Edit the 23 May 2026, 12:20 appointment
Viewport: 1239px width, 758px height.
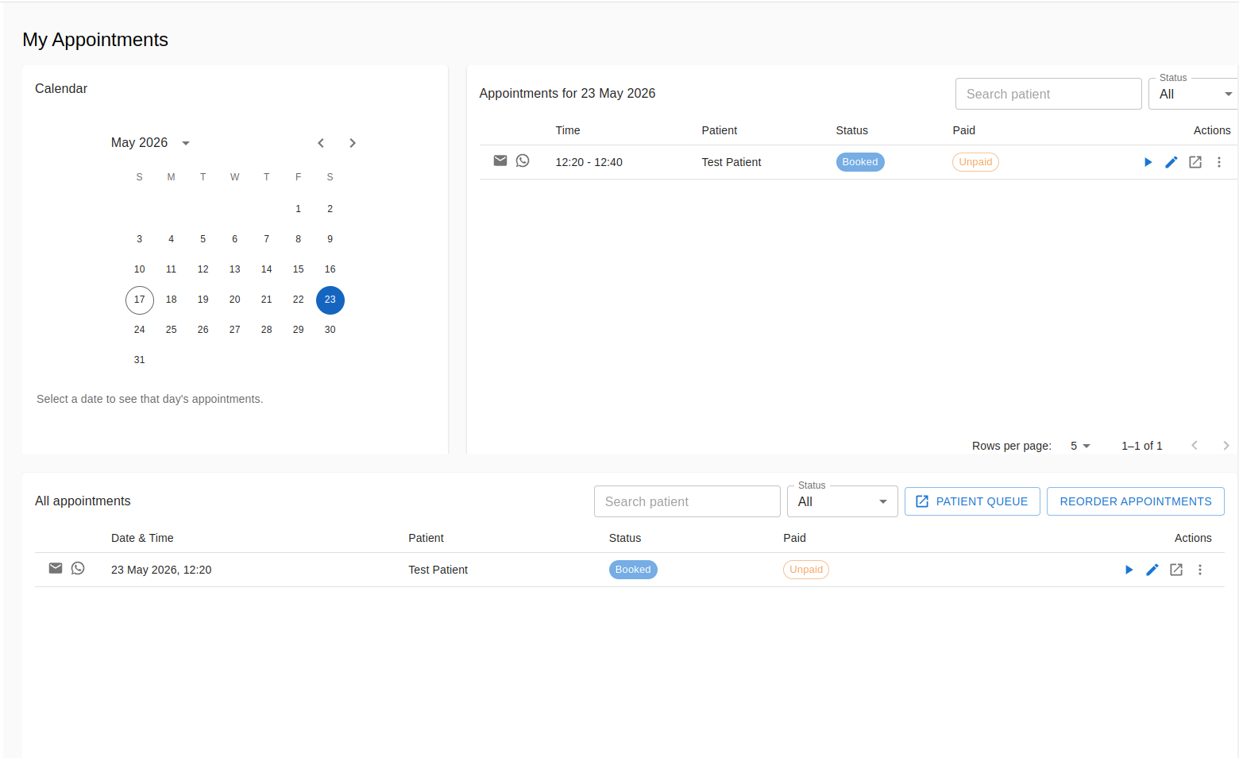click(1152, 570)
